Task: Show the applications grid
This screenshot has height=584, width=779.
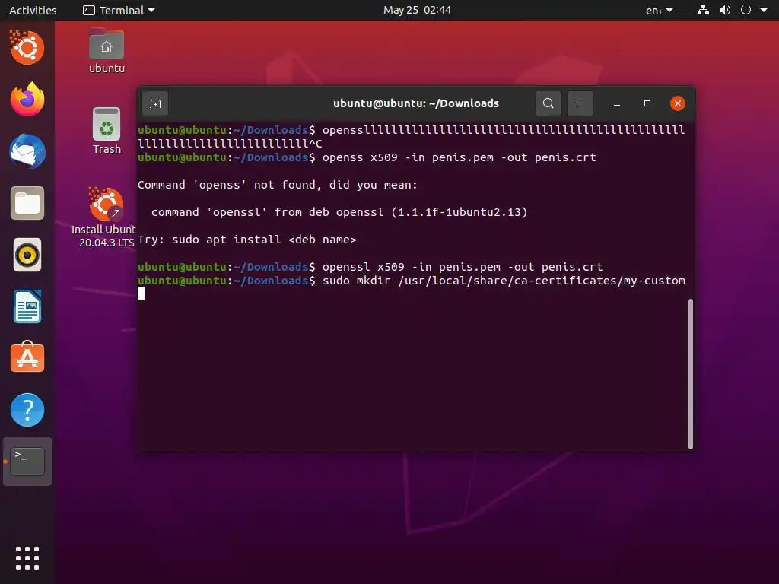Action: (27, 558)
